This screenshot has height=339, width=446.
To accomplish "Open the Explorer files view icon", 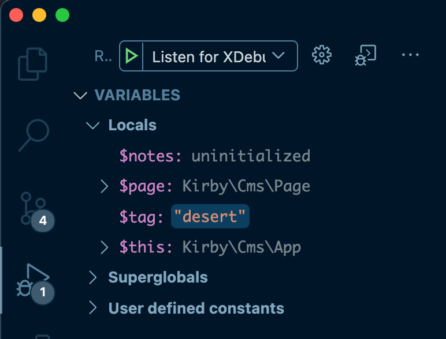I will pos(33,62).
